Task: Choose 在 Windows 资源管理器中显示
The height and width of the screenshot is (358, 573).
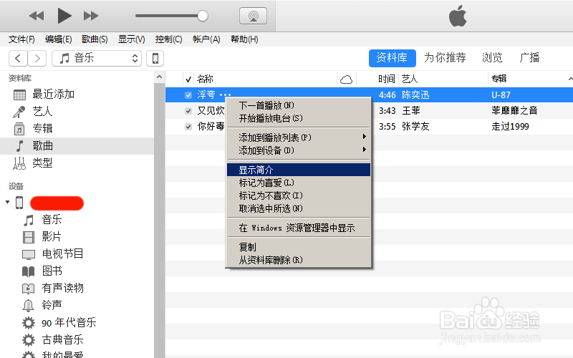Action: tap(299, 228)
